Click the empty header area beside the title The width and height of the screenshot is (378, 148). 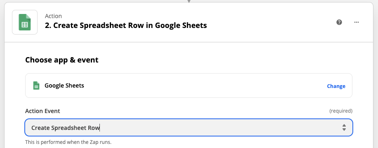coord(270,22)
